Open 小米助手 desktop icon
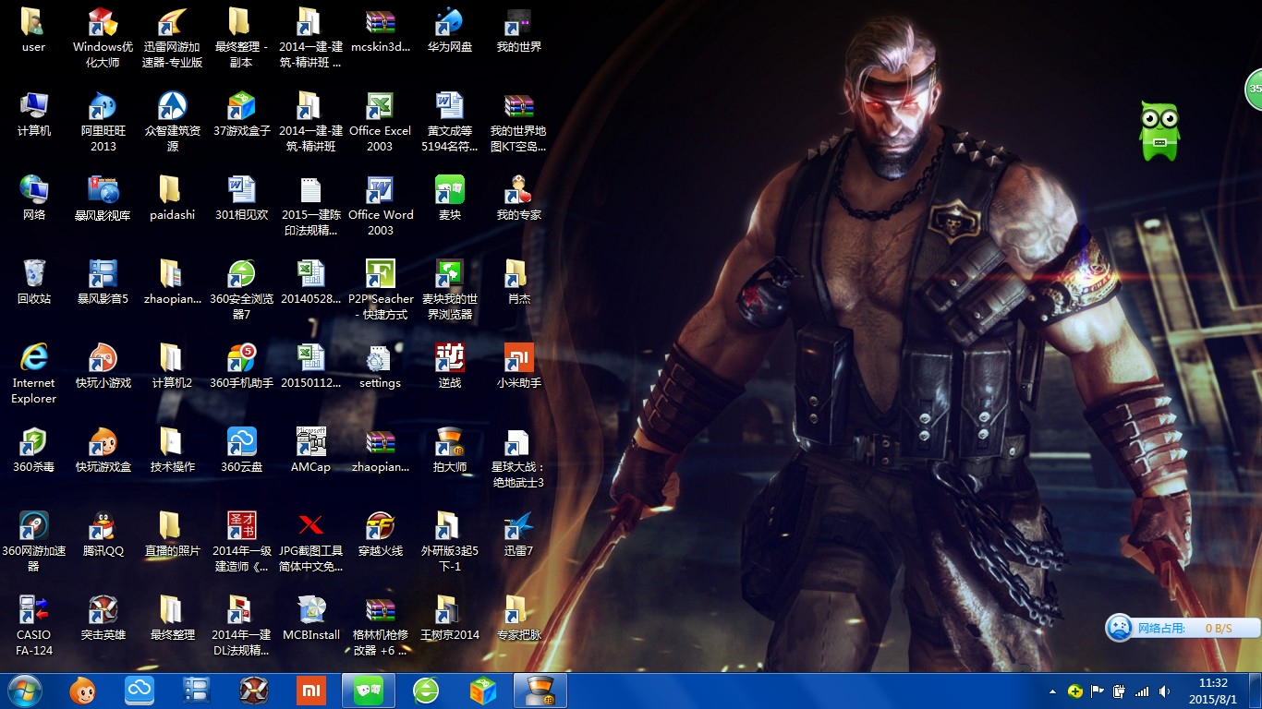 click(518, 367)
